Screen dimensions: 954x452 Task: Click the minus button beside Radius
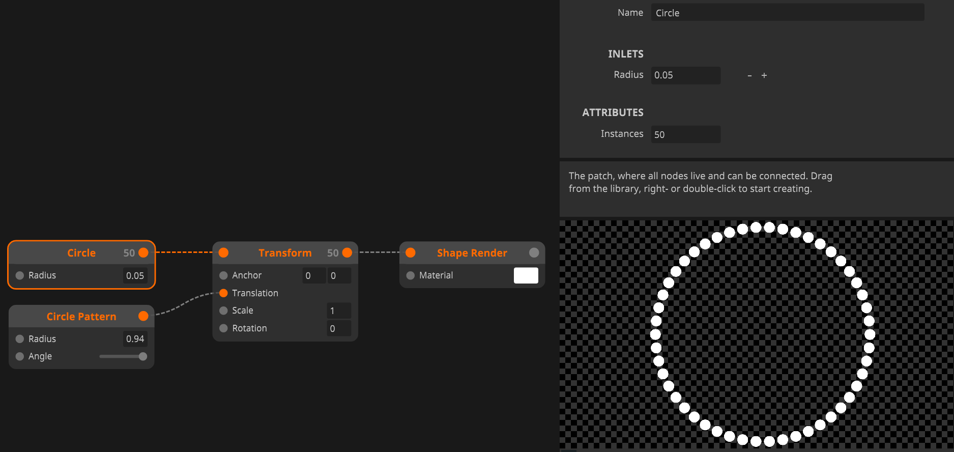(749, 75)
